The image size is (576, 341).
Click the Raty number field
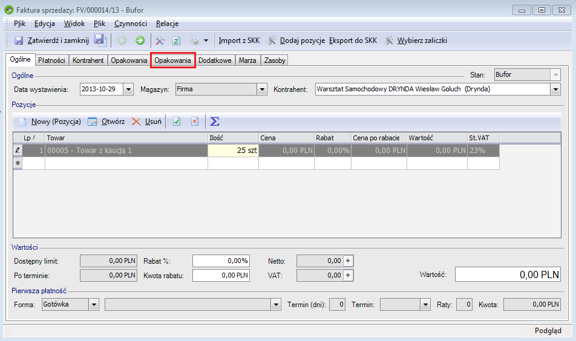464,305
